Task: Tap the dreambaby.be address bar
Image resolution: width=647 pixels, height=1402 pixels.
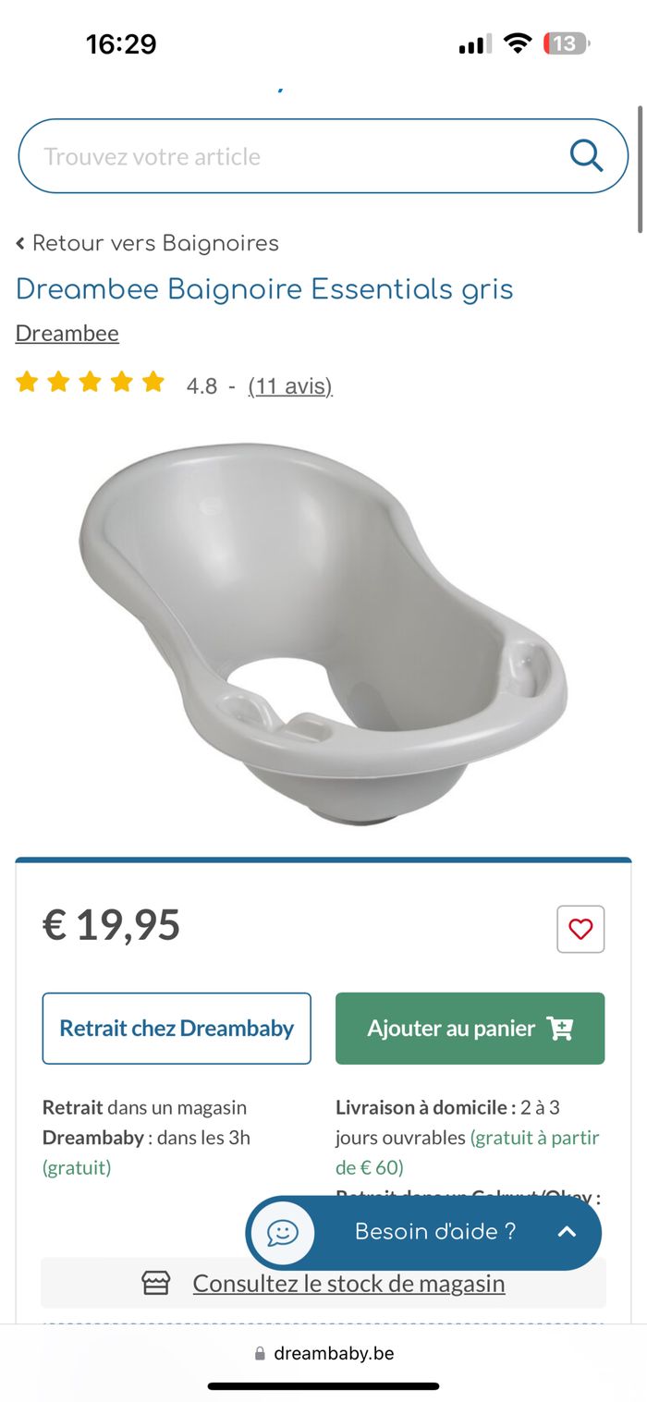Action: [x=323, y=1354]
